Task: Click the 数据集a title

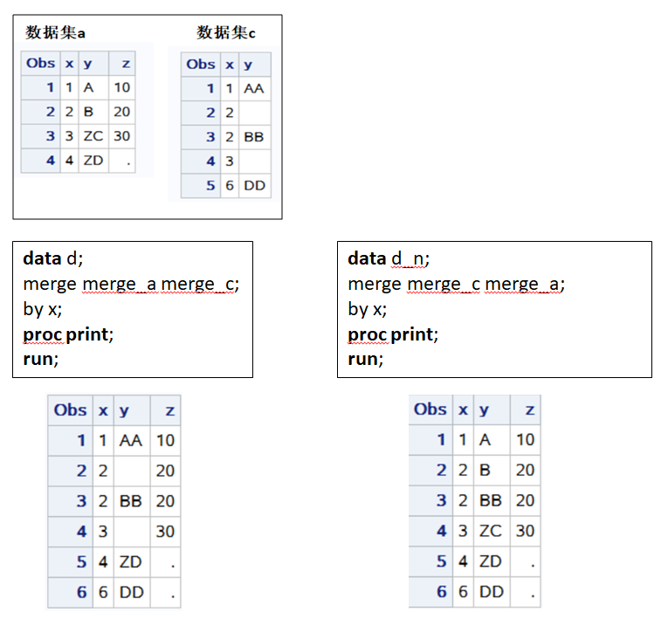Action: click(55, 33)
